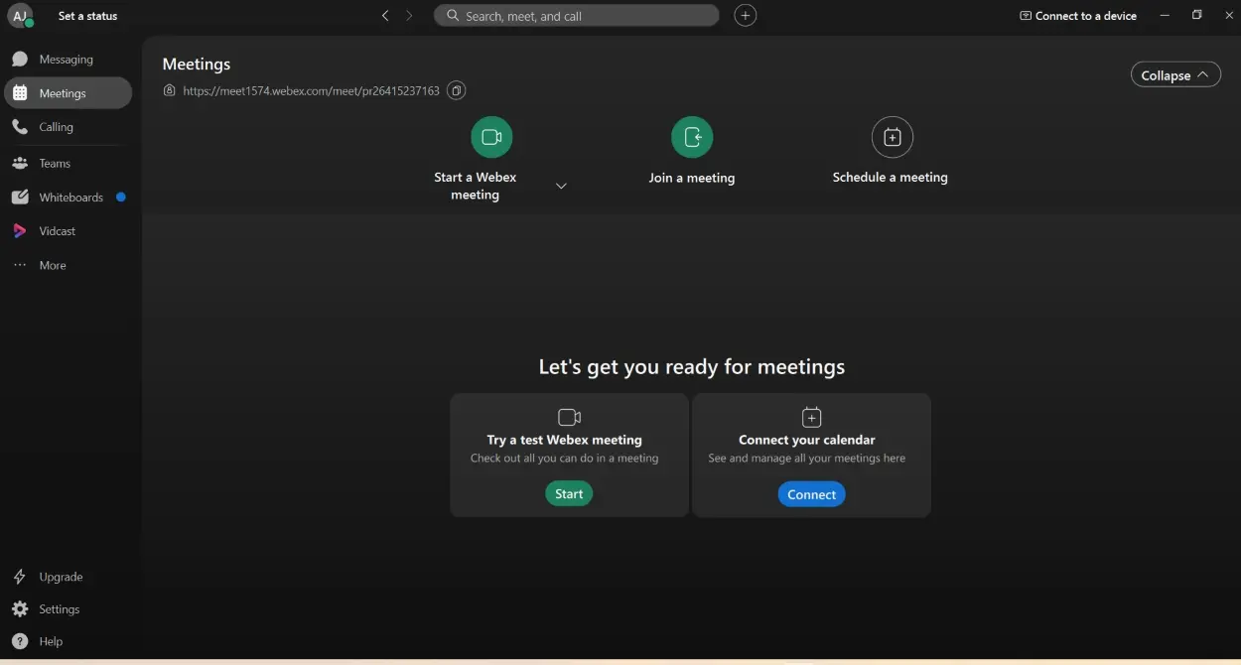Viewport: 1241px width, 665px height.
Task: Restore down the Webex window
Action: [1197, 15]
